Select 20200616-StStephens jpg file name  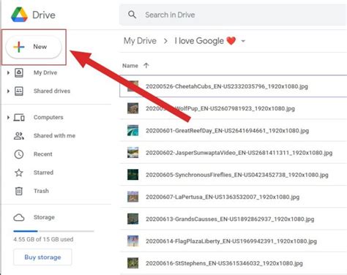[x=224, y=263]
